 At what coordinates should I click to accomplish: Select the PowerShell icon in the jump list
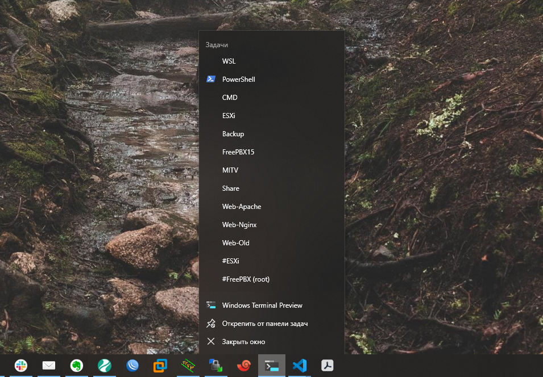(211, 79)
